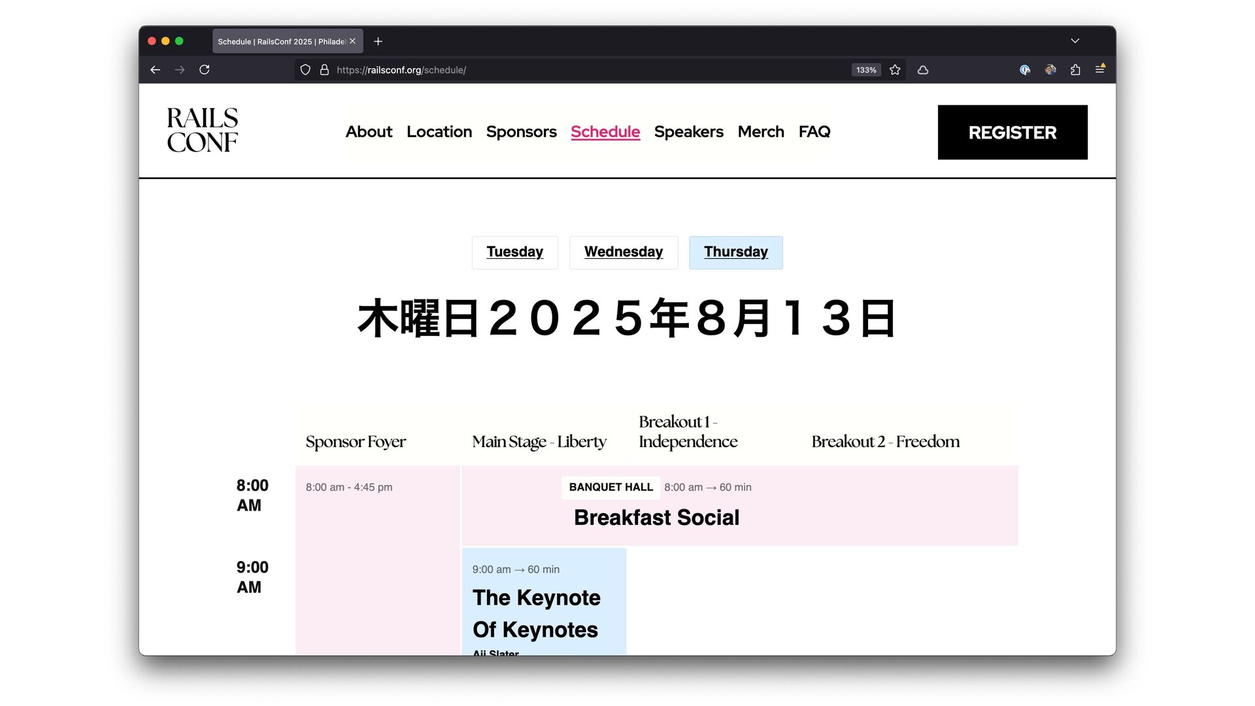This screenshot has height=706, width=1255.
Task: Show site security padlock info
Action: click(324, 70)
